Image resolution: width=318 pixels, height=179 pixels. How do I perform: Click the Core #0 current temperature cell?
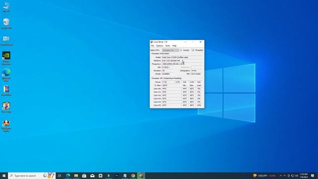coord(171,89)
